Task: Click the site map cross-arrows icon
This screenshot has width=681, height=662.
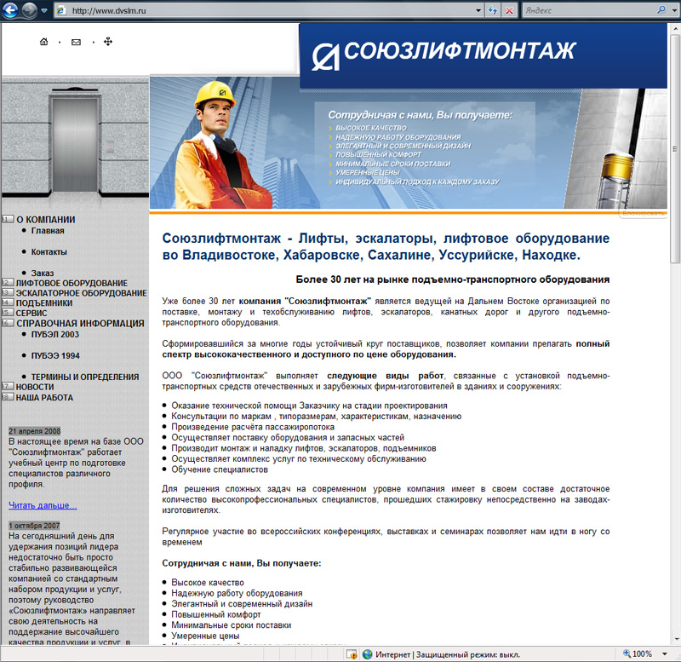Action: [x=108, y=41]
